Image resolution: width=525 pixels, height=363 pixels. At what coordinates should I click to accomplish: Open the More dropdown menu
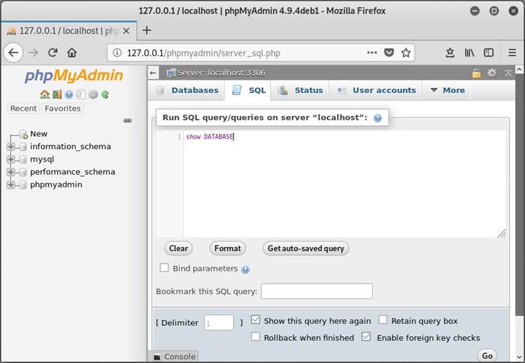click(448, 90)
